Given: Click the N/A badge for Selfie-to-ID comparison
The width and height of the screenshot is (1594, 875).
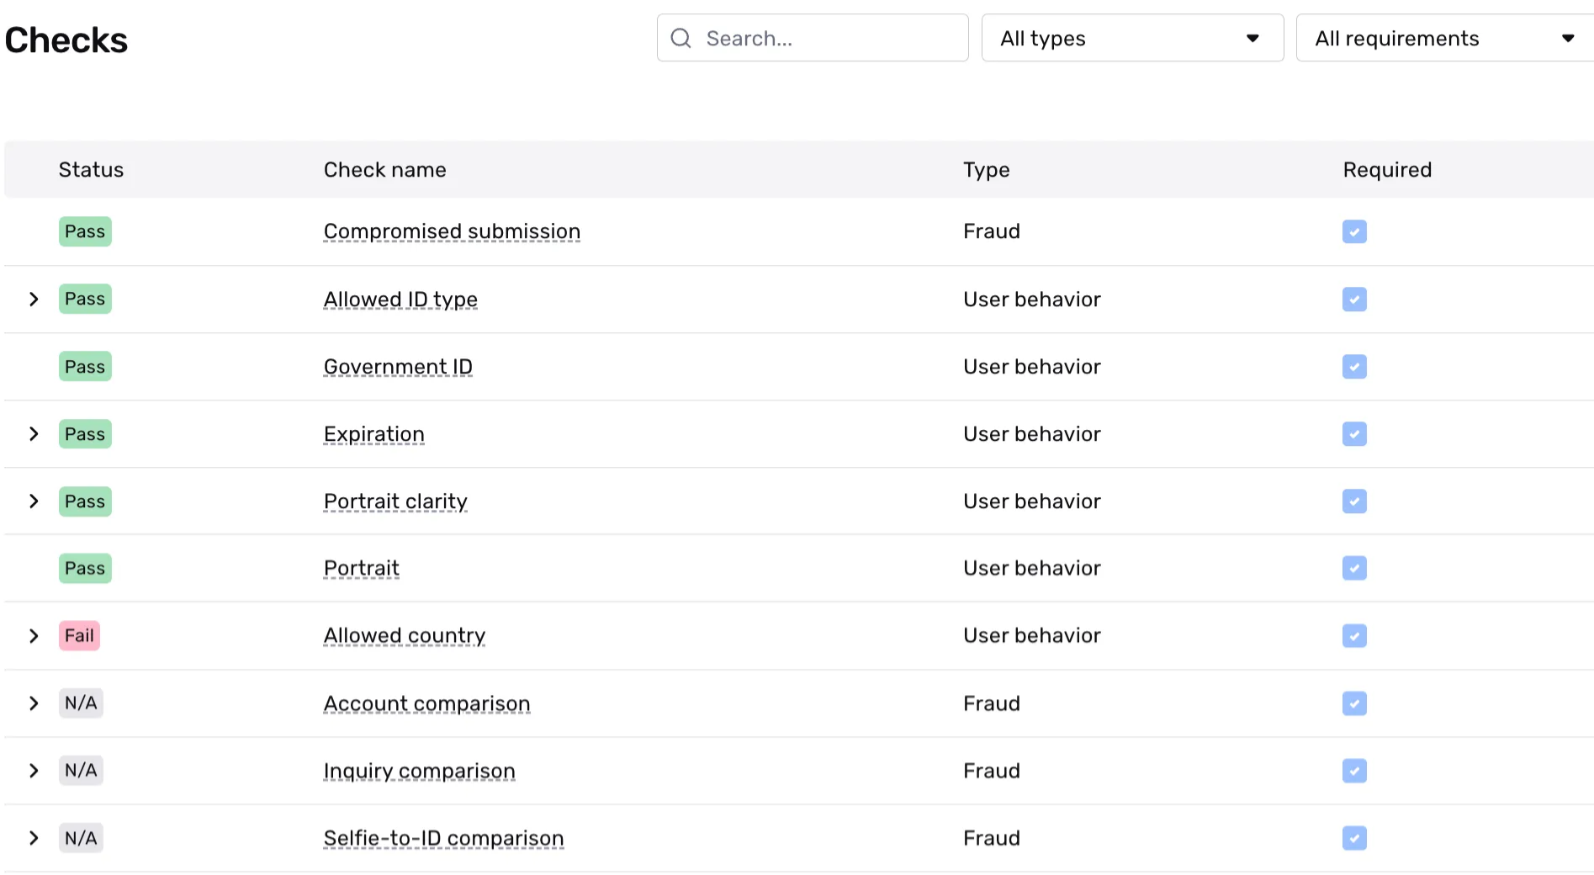Looking at the screenshot, I should (81, 838).
